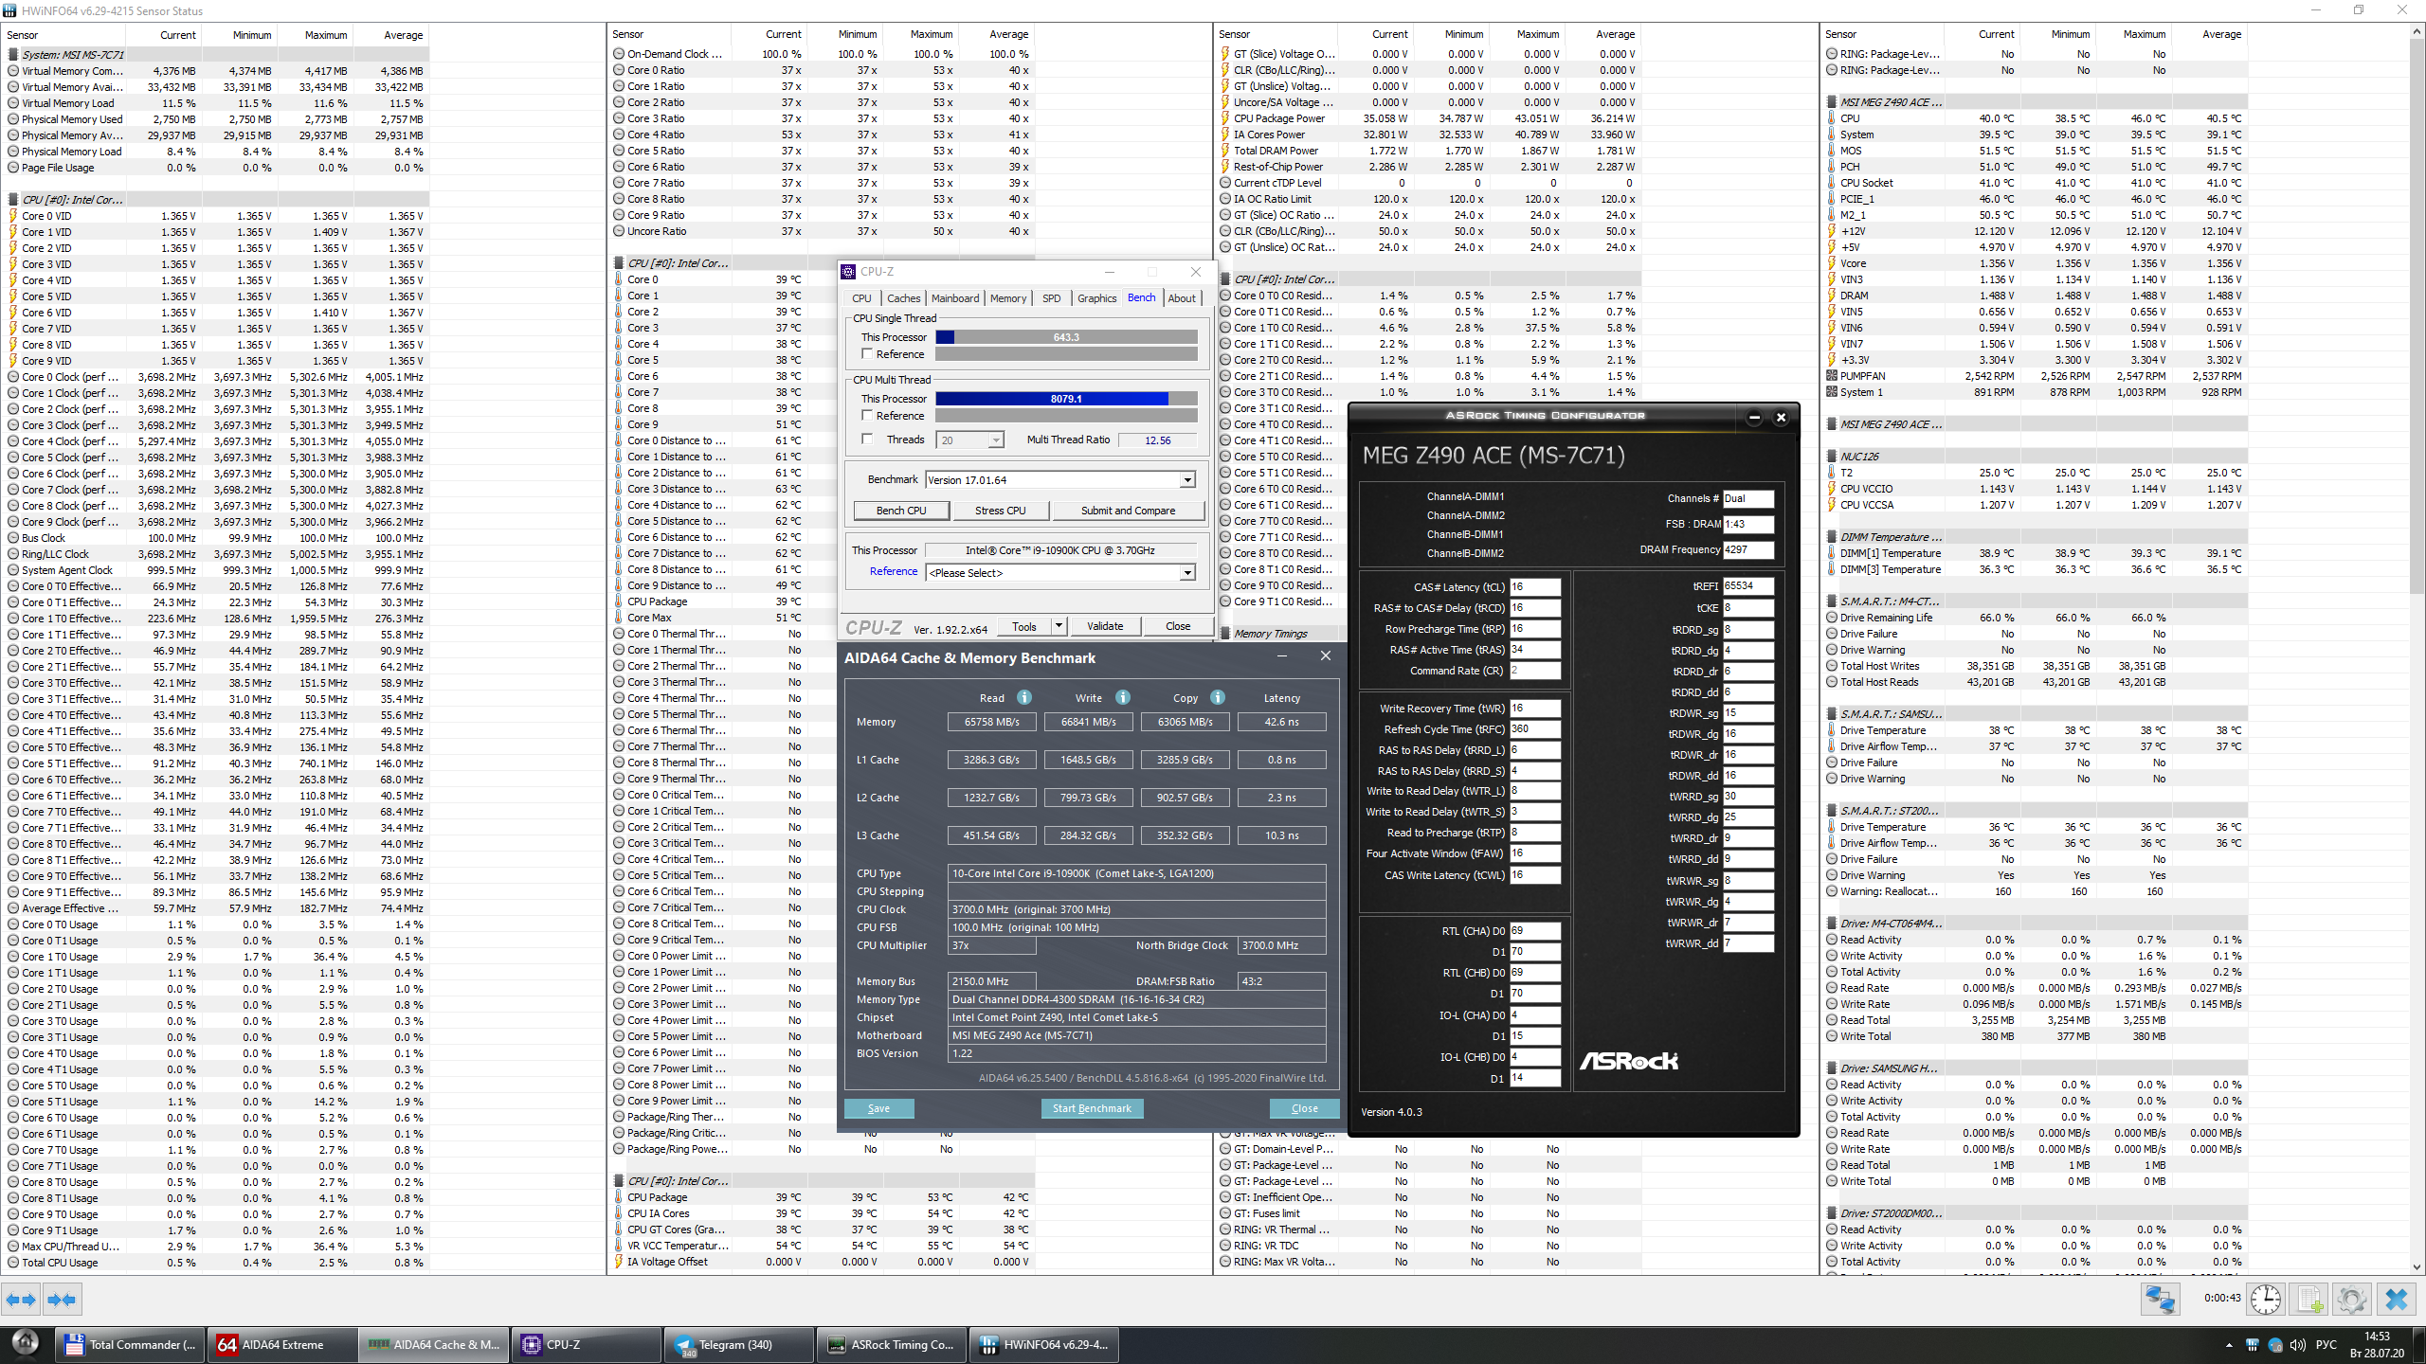Switch to the SPD tab in CPU-Z
Viewport: 2426px width, 1364px height.
click(x=1051, y=298)
